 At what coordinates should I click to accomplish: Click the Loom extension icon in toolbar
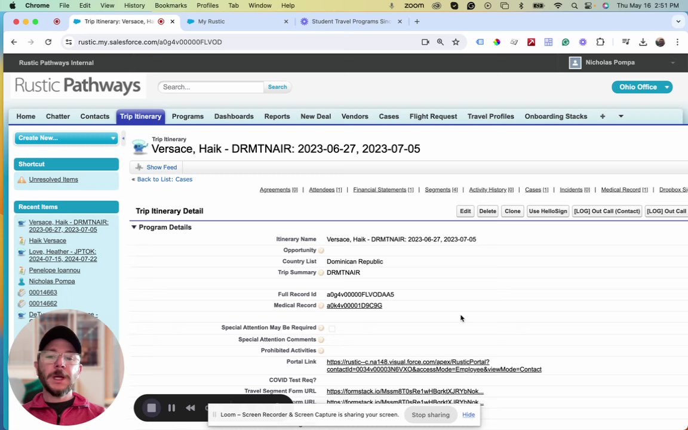pos(583,42)
